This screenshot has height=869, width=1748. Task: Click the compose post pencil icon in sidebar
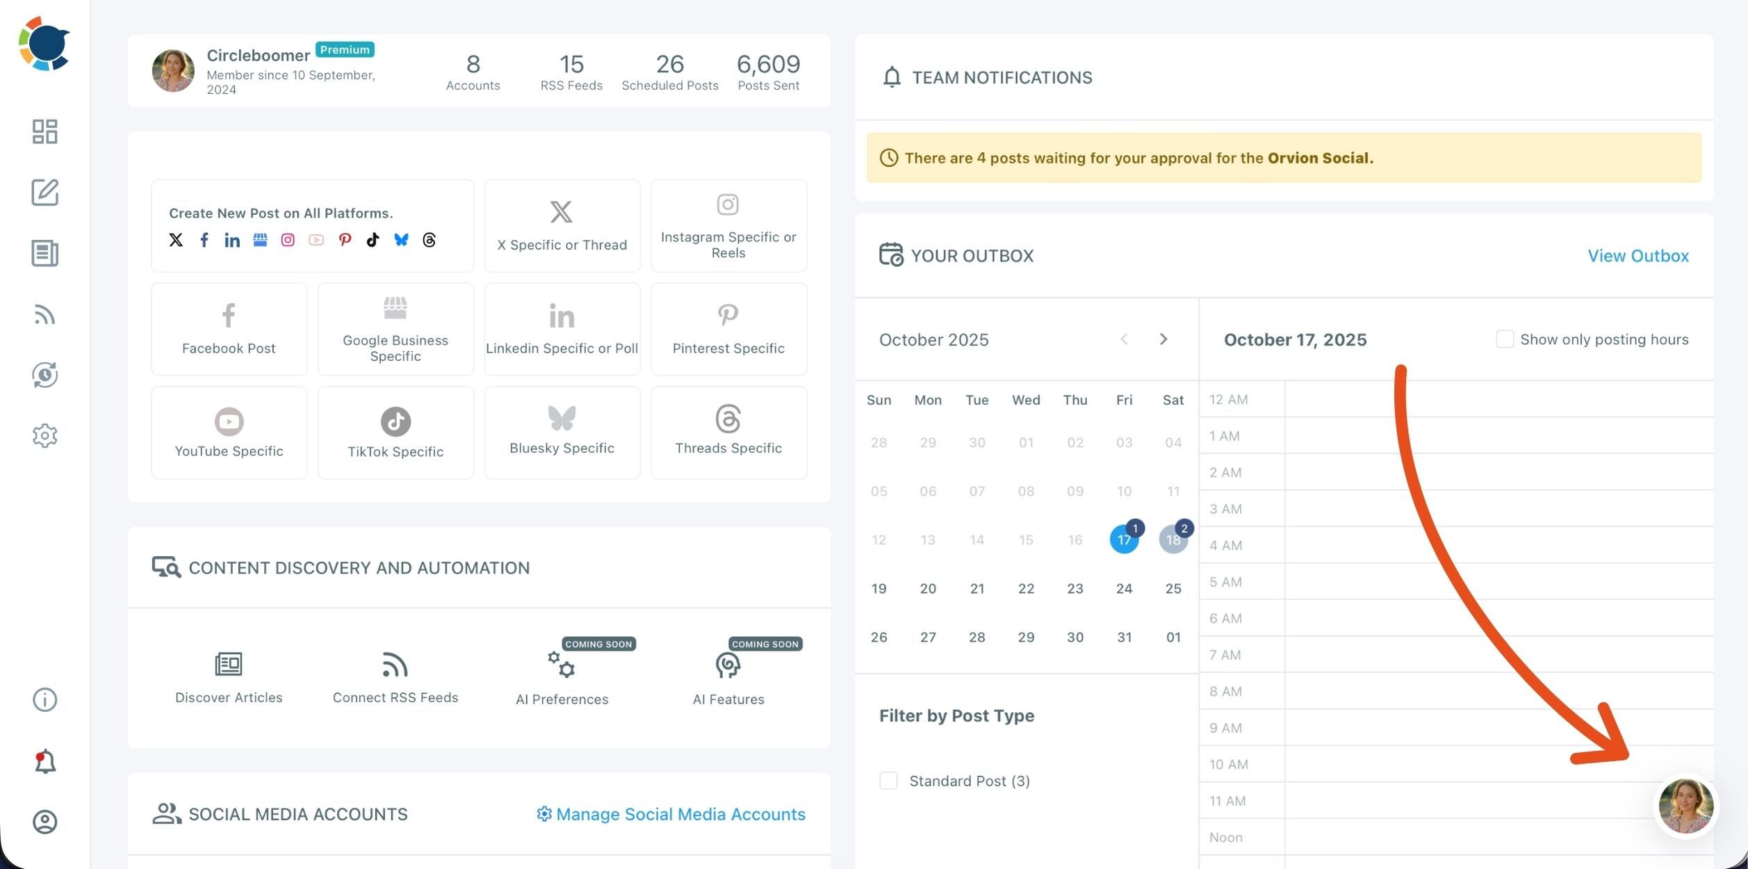[44, 193]
